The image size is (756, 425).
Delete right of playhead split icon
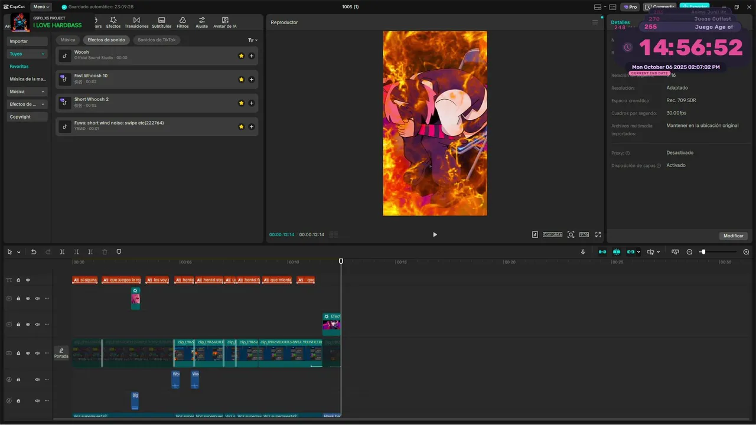90,252
